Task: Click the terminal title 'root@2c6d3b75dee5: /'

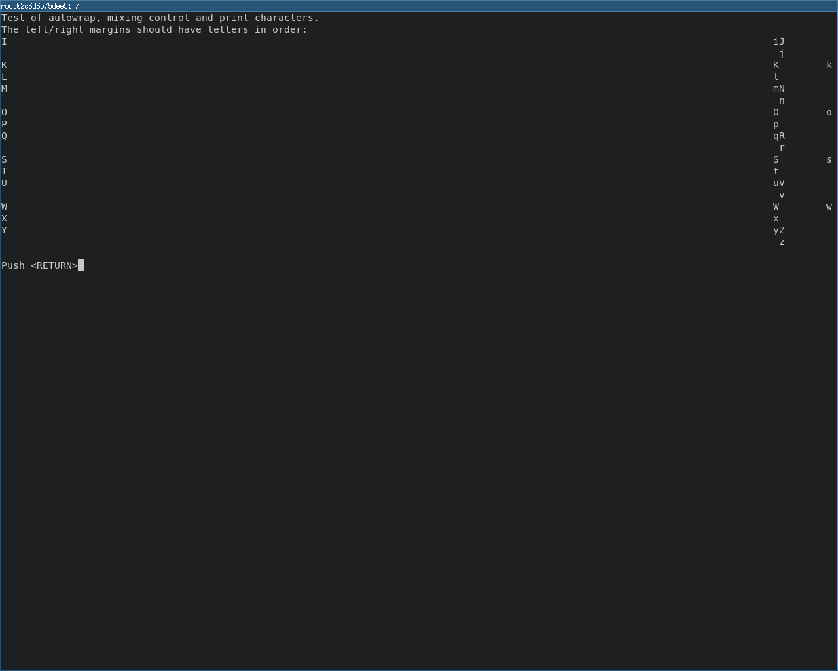Action: click(41, 6)
